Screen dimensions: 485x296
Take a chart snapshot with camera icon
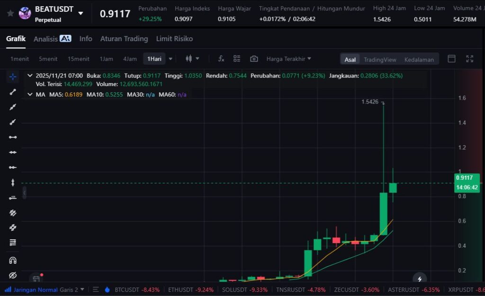(254, 59)
